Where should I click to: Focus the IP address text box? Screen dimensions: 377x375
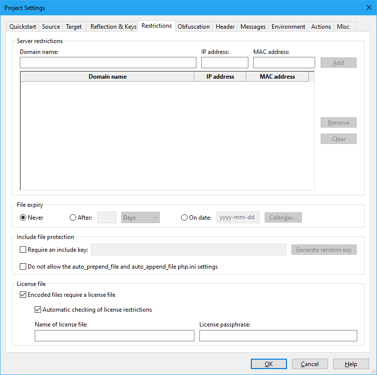(225, 63)
